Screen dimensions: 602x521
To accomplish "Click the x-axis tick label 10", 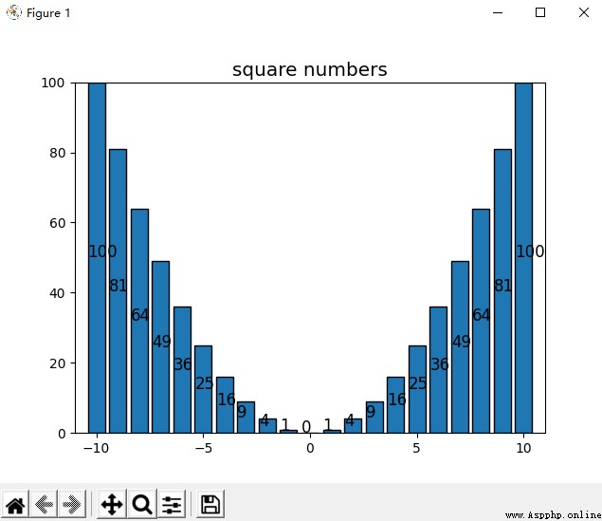I will 523,448.
